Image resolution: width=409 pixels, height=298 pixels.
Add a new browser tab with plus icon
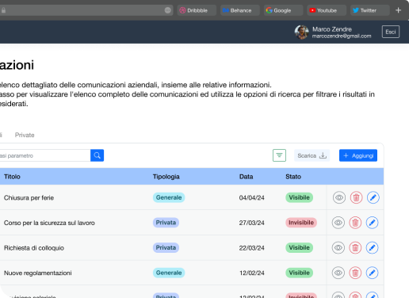coord(399,10)
